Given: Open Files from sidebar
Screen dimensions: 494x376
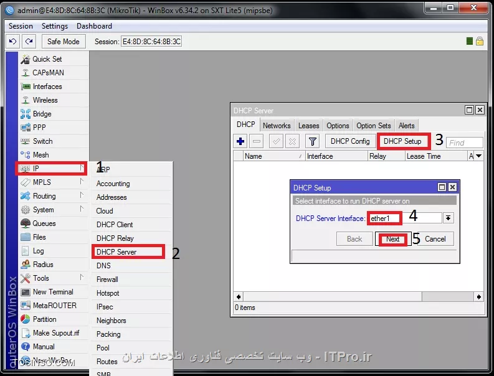Looking at the screenshot, I should (53, 237).
